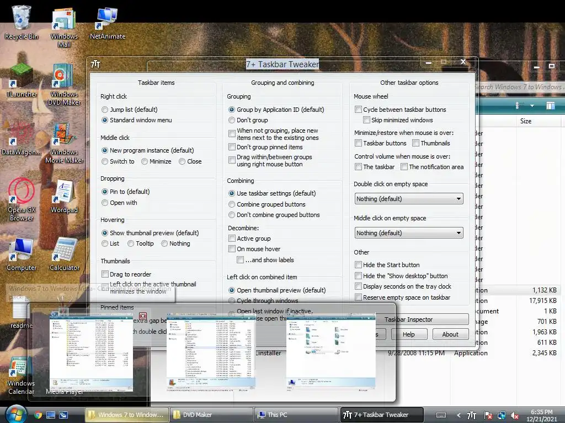Click the on-screen keyboard tray icon
565x423 pixels.
point(441,415)
